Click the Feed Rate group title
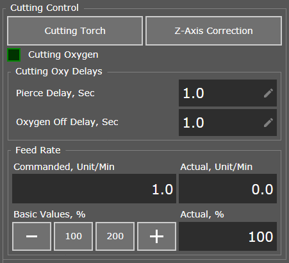The height and width of the screenshot is (263, 289). 38,150
